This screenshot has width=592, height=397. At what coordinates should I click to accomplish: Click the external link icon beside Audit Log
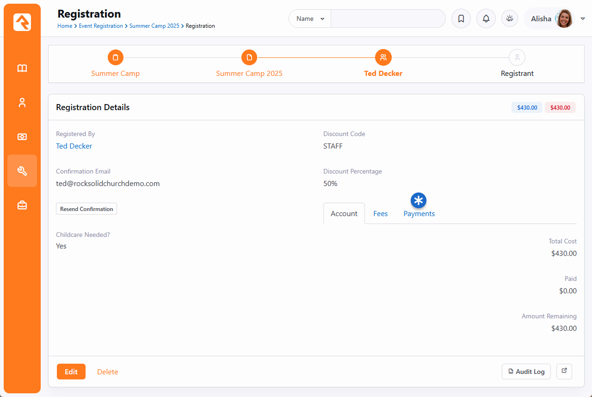[x=564, y=371]
